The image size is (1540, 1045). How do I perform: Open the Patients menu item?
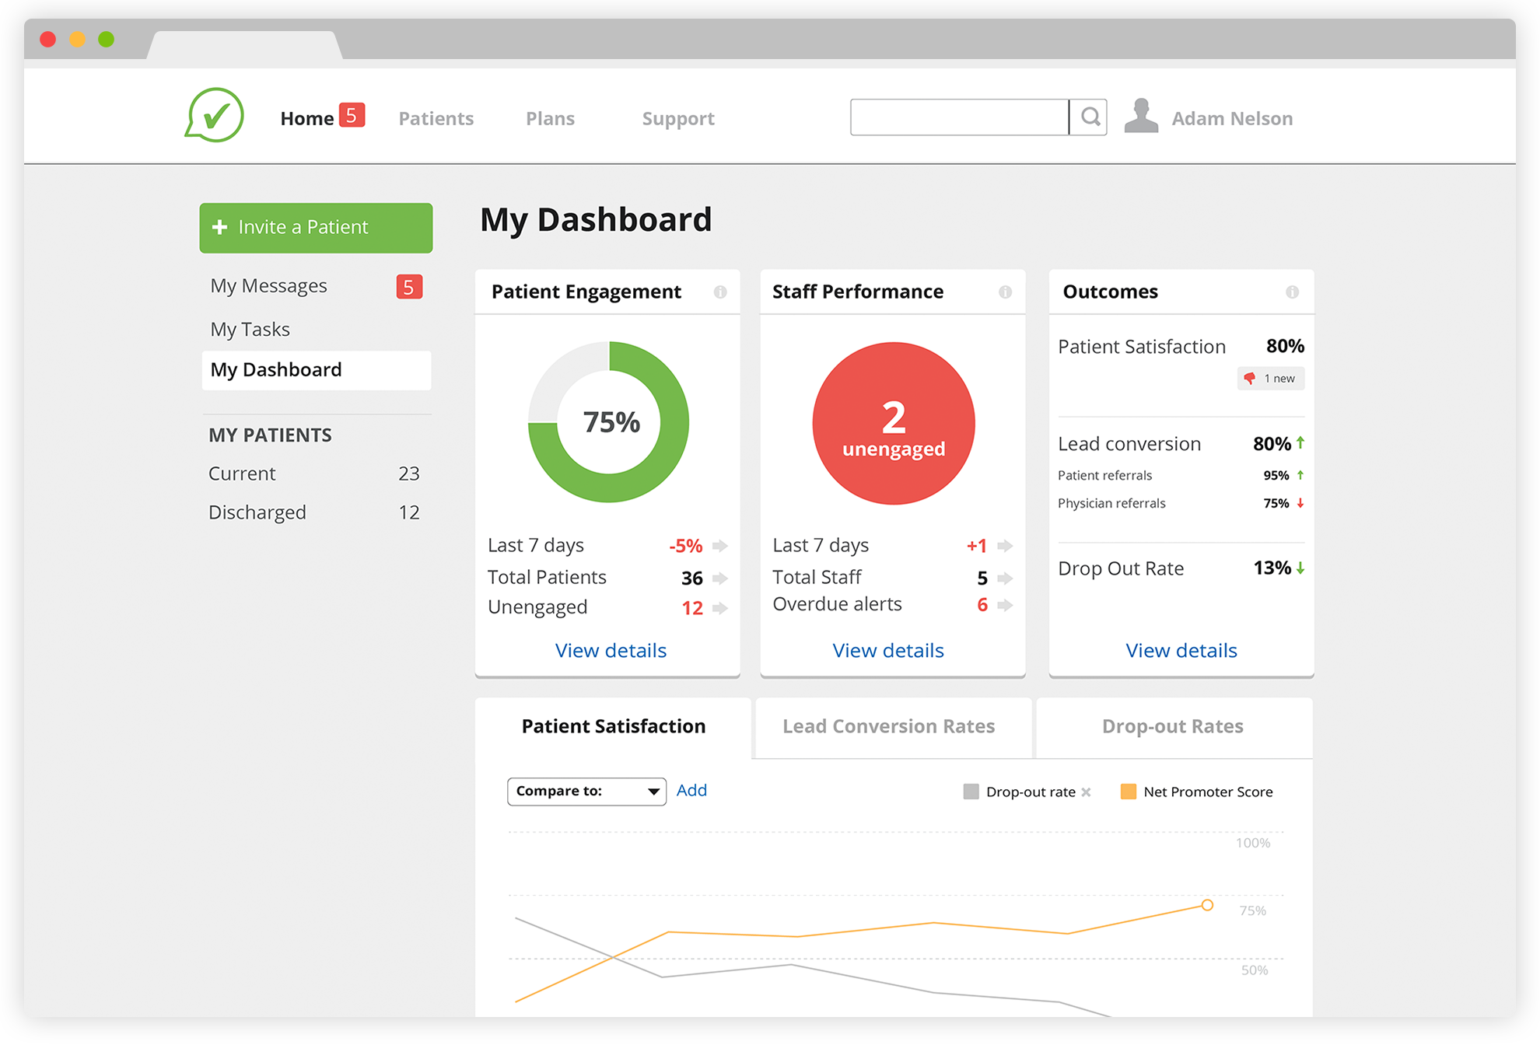click(x=436, y=119)
